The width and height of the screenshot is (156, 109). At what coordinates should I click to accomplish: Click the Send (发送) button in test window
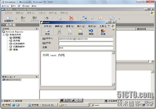pyautogui.click(x=47, y=32)
